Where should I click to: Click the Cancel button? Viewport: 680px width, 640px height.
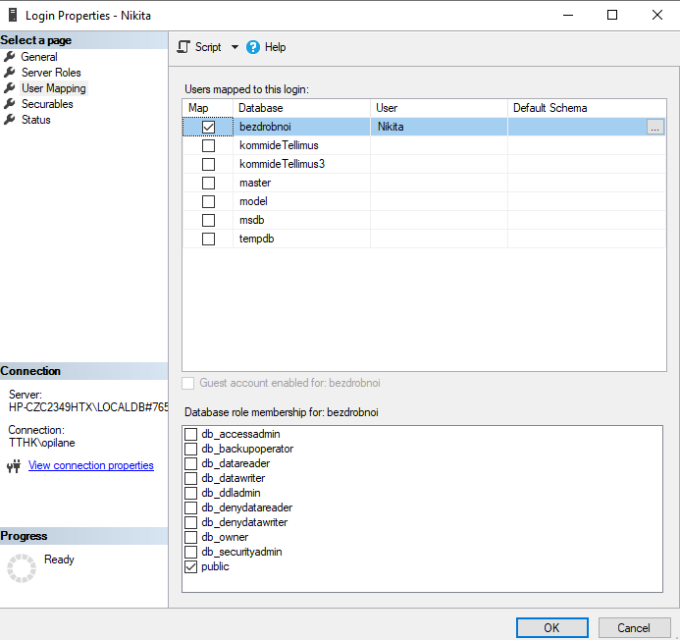pyautogui.click(x=633, y=627)
